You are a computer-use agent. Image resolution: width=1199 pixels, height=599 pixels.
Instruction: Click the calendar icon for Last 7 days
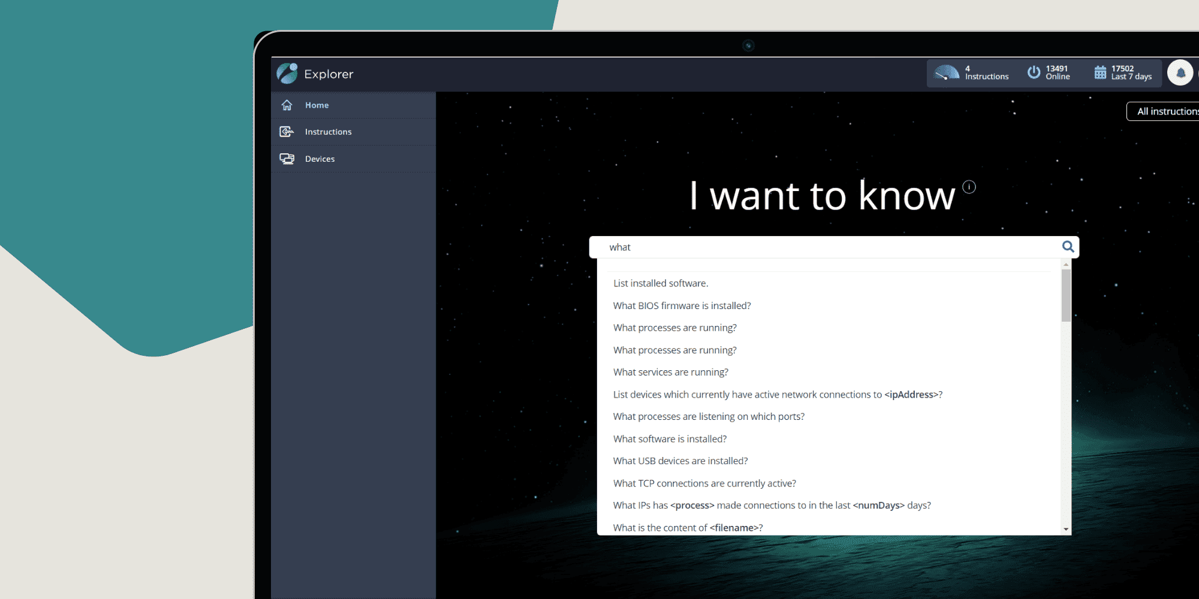1101,71
